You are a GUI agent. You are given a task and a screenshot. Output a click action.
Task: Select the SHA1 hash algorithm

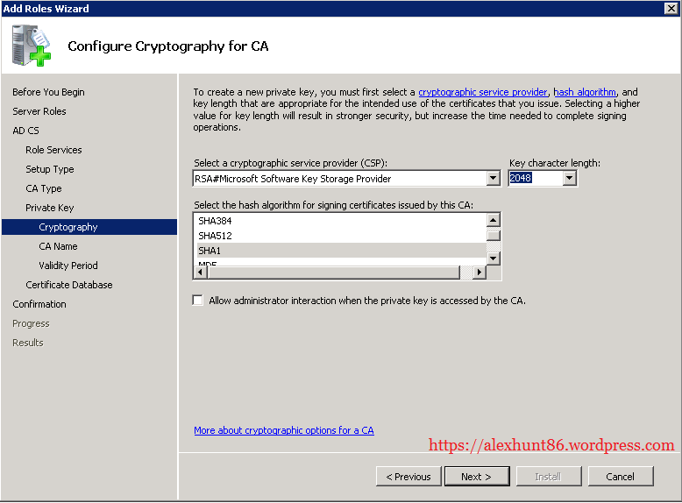[x=209, y=251]
